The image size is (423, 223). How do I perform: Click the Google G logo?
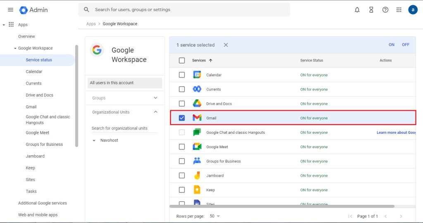click(x=97, y=50)
